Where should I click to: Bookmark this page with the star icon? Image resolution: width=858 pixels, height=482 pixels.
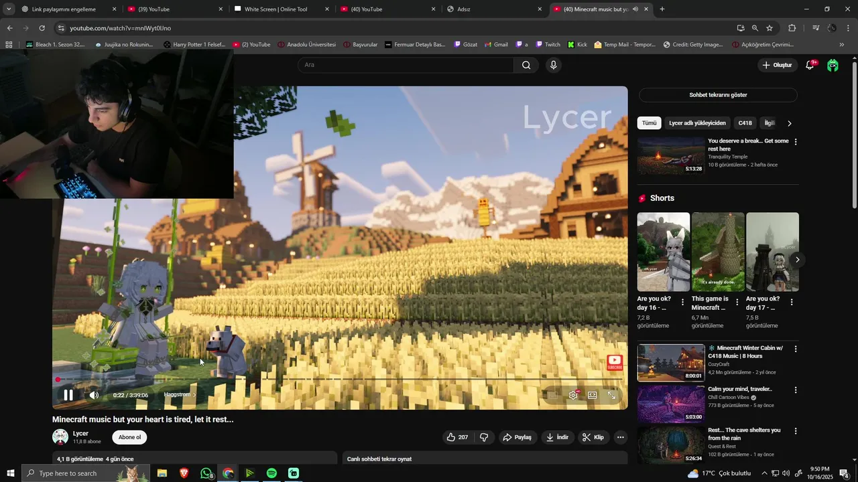770,28
